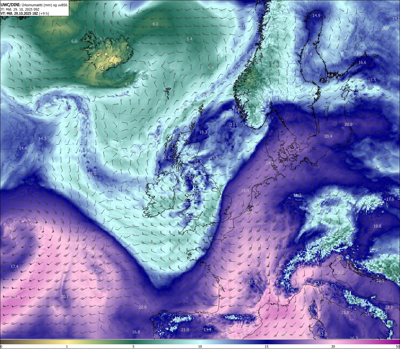
Task: Click the colour scale label '10'
Action: (200, 346)
